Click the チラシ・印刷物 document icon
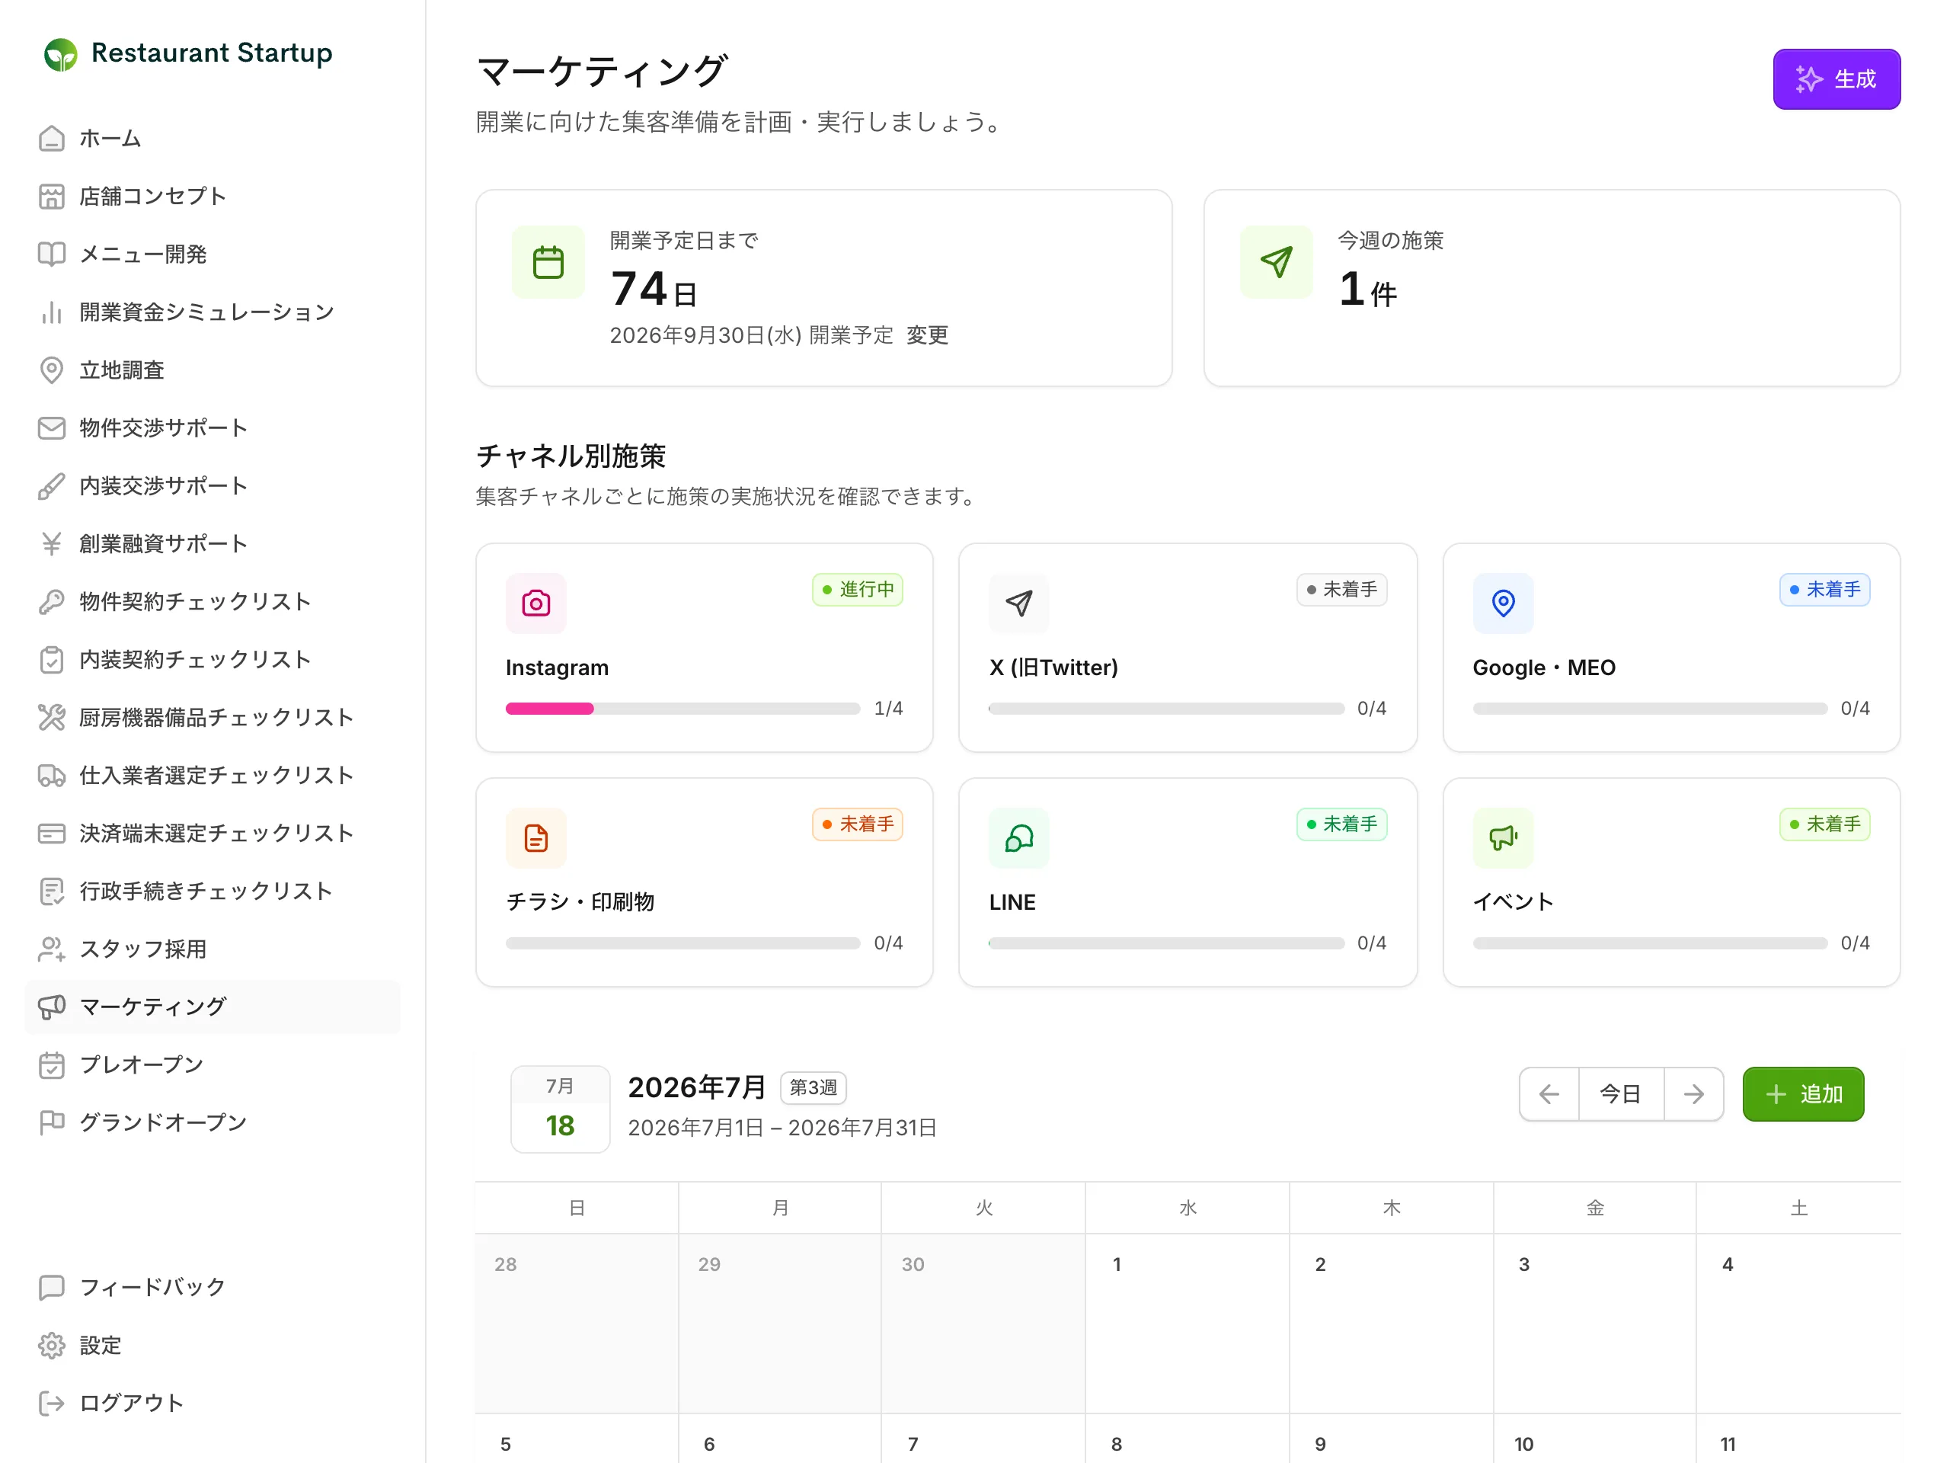The image size is (1950, 1463). [536, 837]
